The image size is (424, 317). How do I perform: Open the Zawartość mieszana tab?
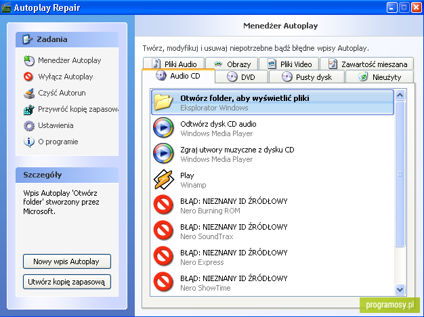pos(367,64)
